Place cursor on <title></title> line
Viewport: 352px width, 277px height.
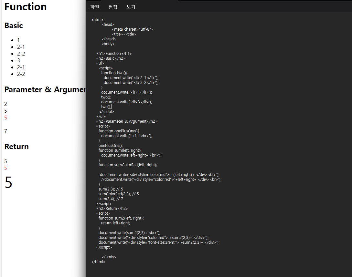[x=124, y=34]
